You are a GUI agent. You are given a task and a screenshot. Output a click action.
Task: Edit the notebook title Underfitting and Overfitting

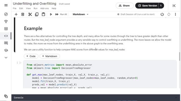(35, 4)
